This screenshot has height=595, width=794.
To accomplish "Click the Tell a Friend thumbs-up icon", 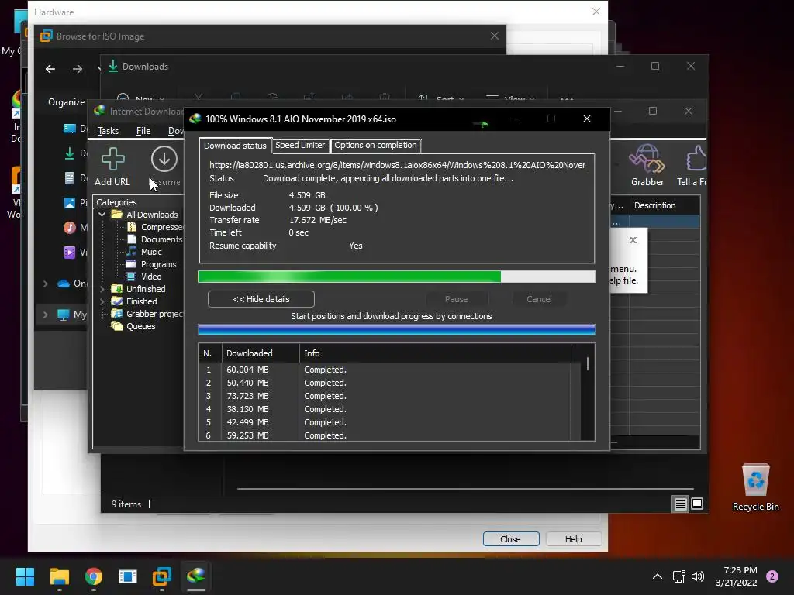I will [x=696, y=159].
